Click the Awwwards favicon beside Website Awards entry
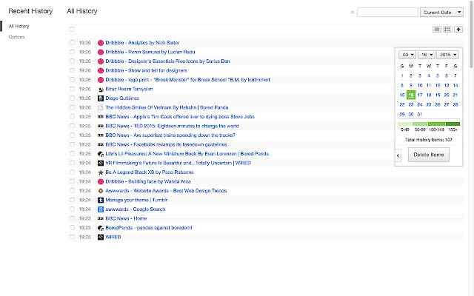Image resolution: width=474 pixels, height=296 pixels. point(101,191)
